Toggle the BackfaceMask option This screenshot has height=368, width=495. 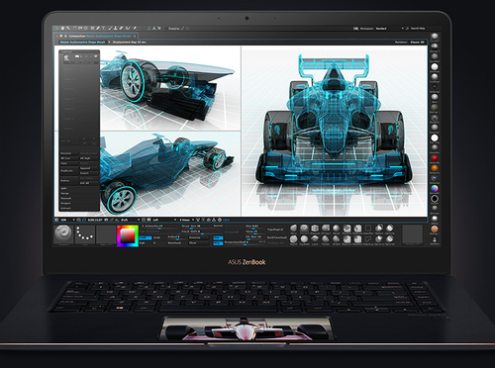coord(276,237)
